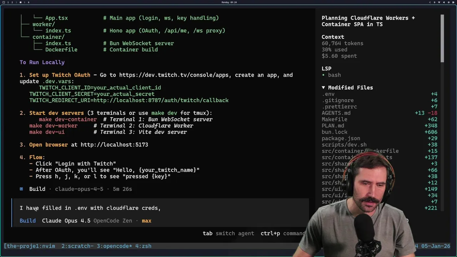This screenshot has height=257, width=457.
Task: Click .gitignore in Modified Files
Action: pyautogui.click(x=338, y=100)
